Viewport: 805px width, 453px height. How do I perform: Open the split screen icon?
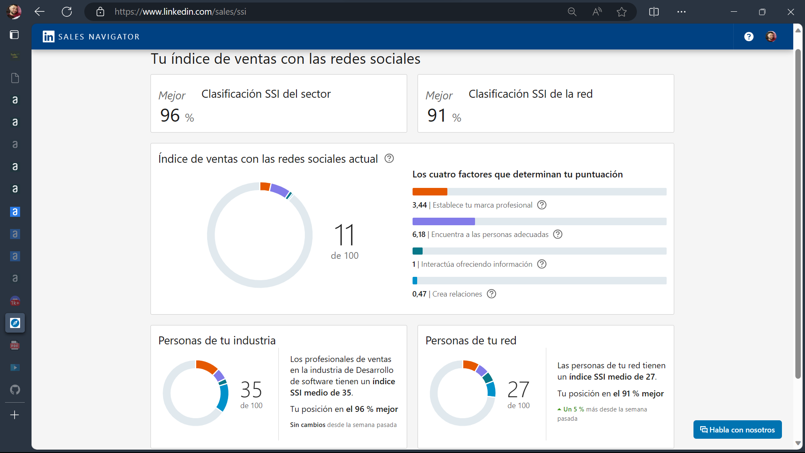click(654, 12)
